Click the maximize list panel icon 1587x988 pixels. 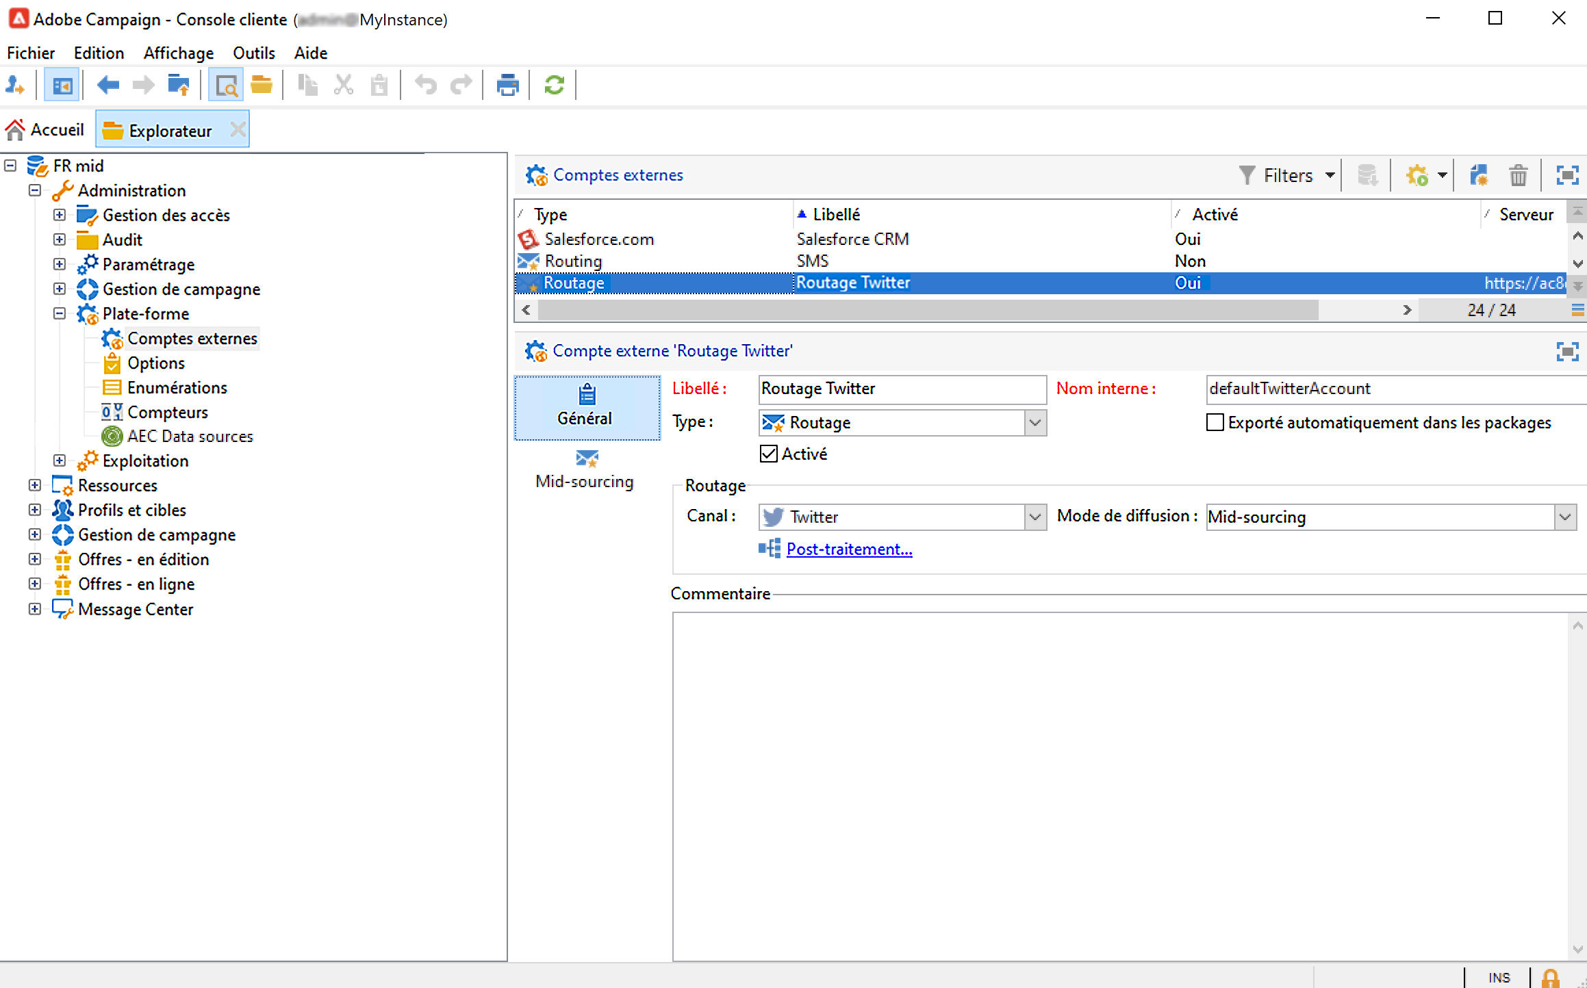pos(1567,176)
